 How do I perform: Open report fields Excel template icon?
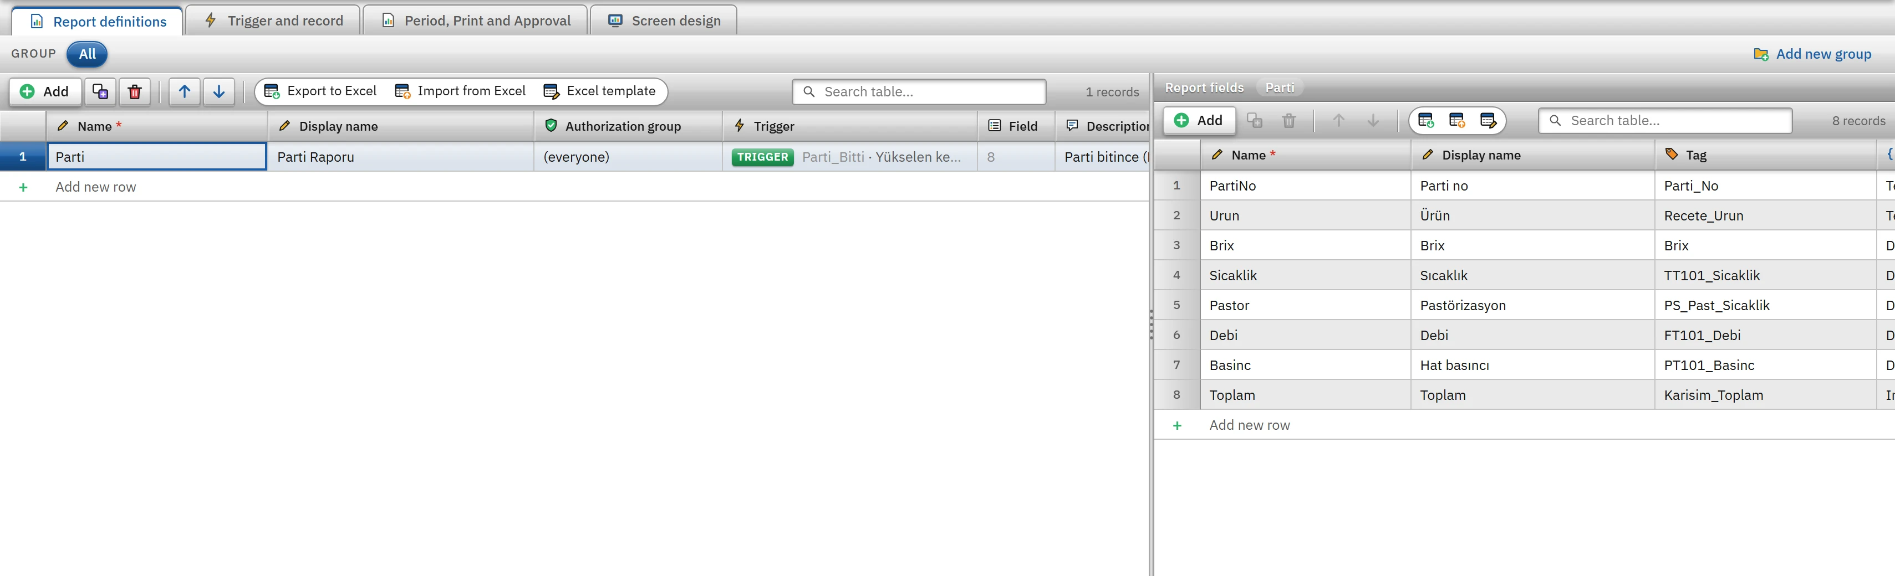[x=1488, y=121]
